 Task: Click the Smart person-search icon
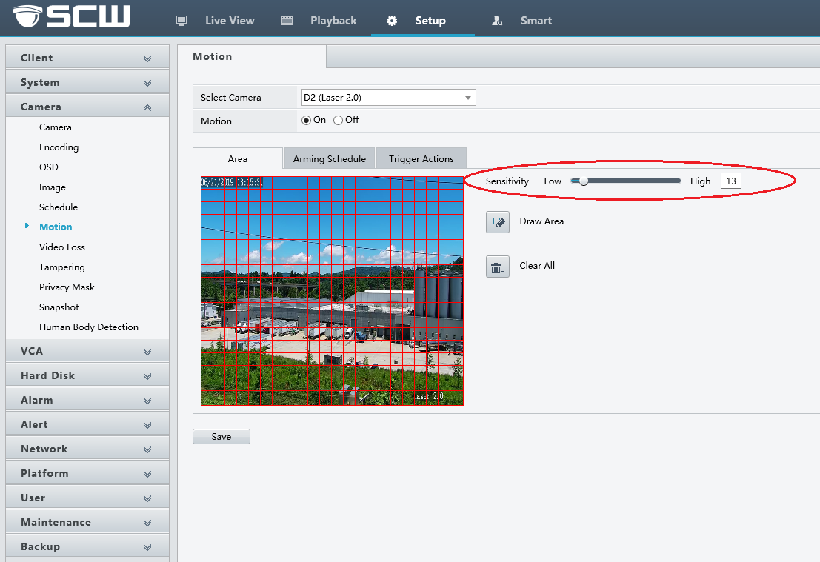tap(497, 21)
